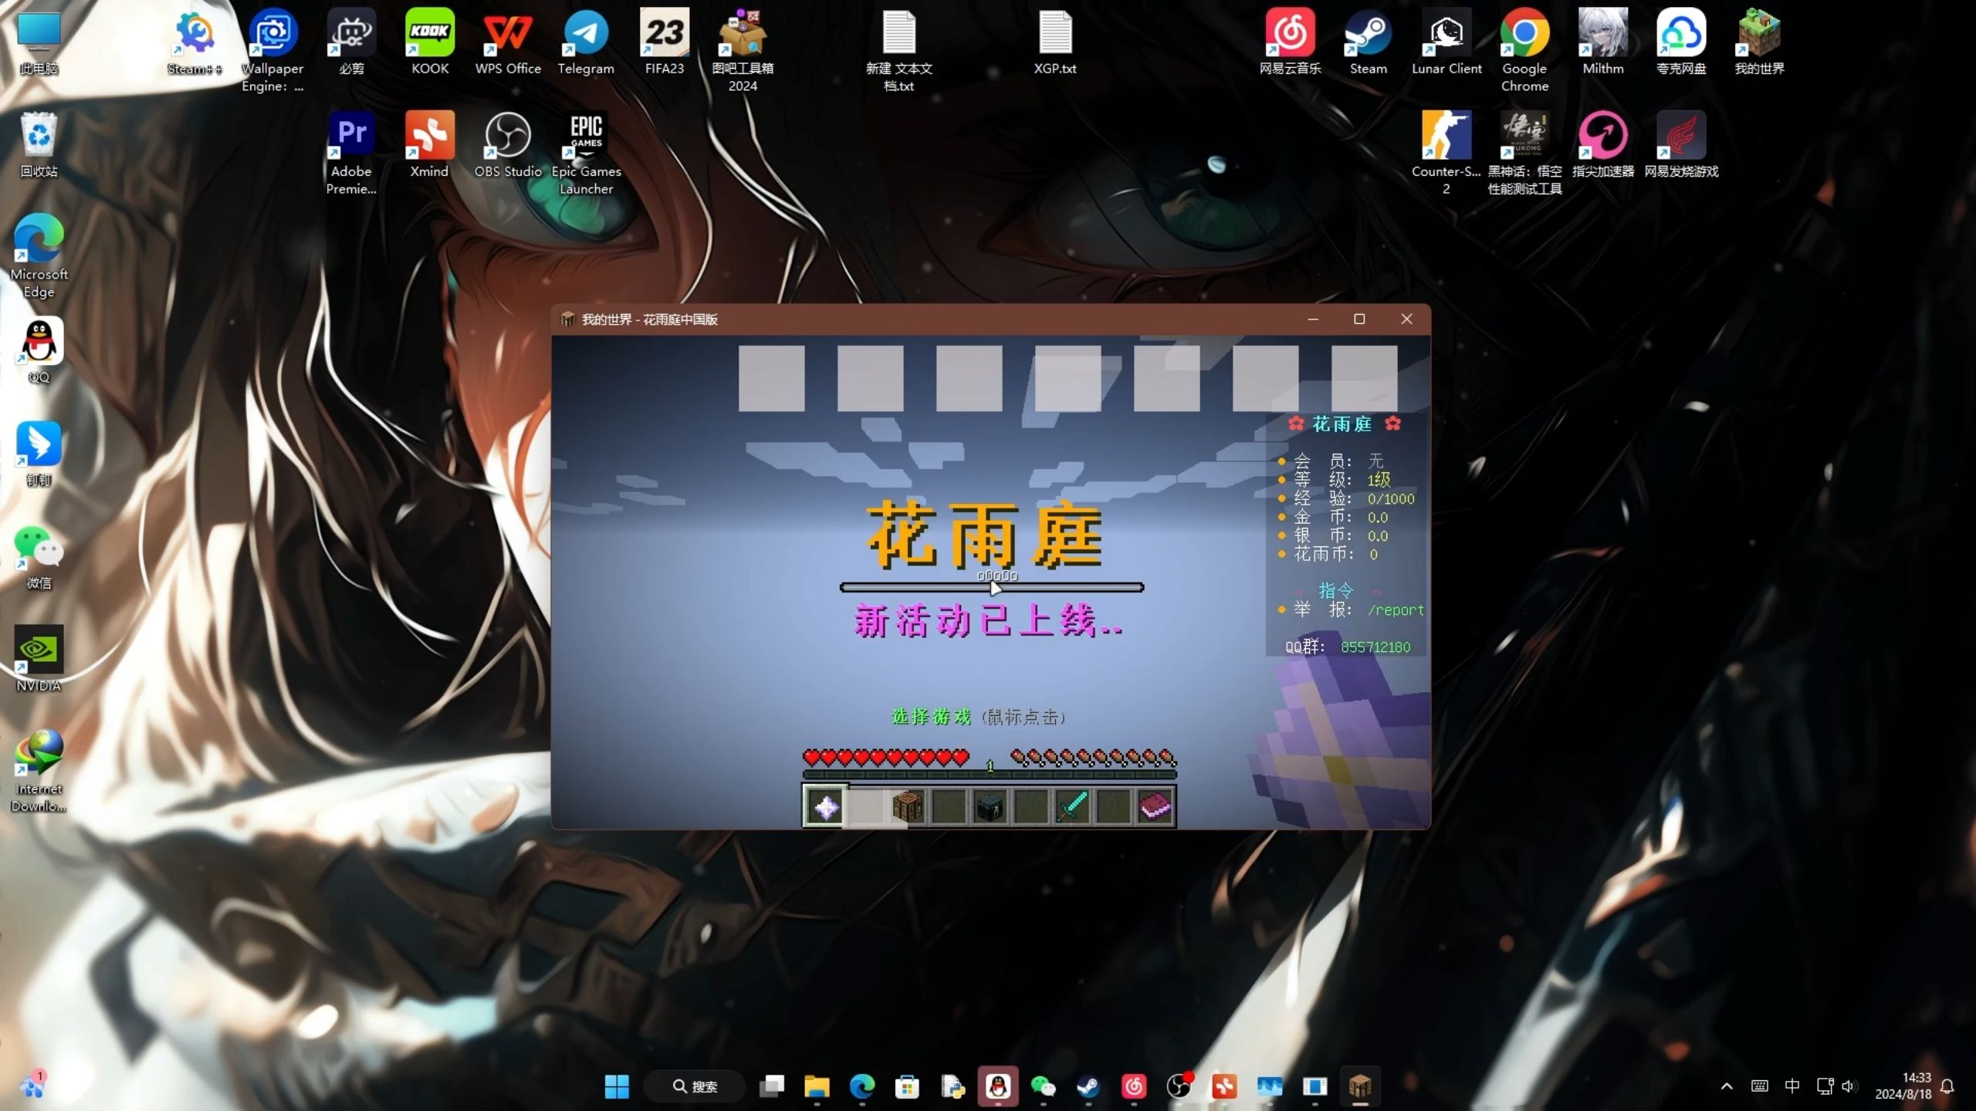This screenshot has width=1976, height=1111.
Task: Select the nether star hotbar slot
Action: 825,807
